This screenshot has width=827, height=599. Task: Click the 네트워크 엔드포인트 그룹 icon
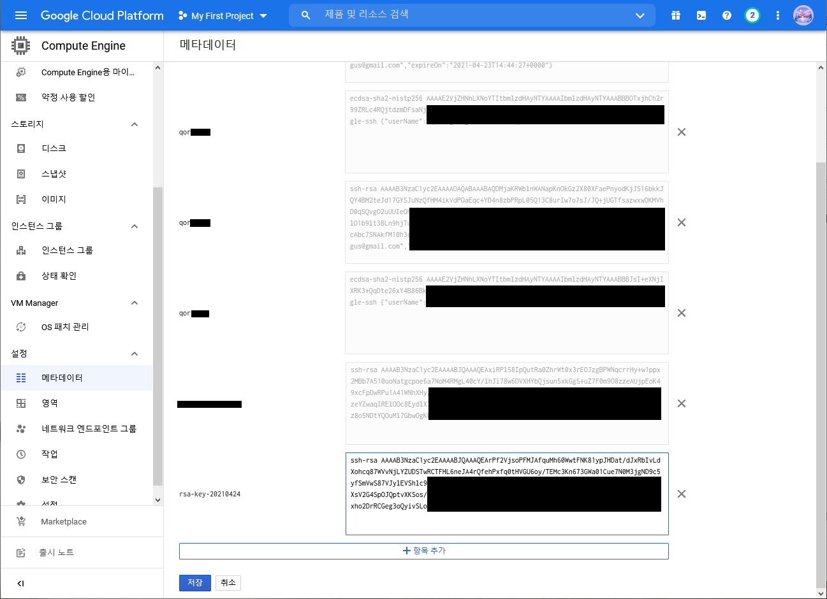point(21,429)
